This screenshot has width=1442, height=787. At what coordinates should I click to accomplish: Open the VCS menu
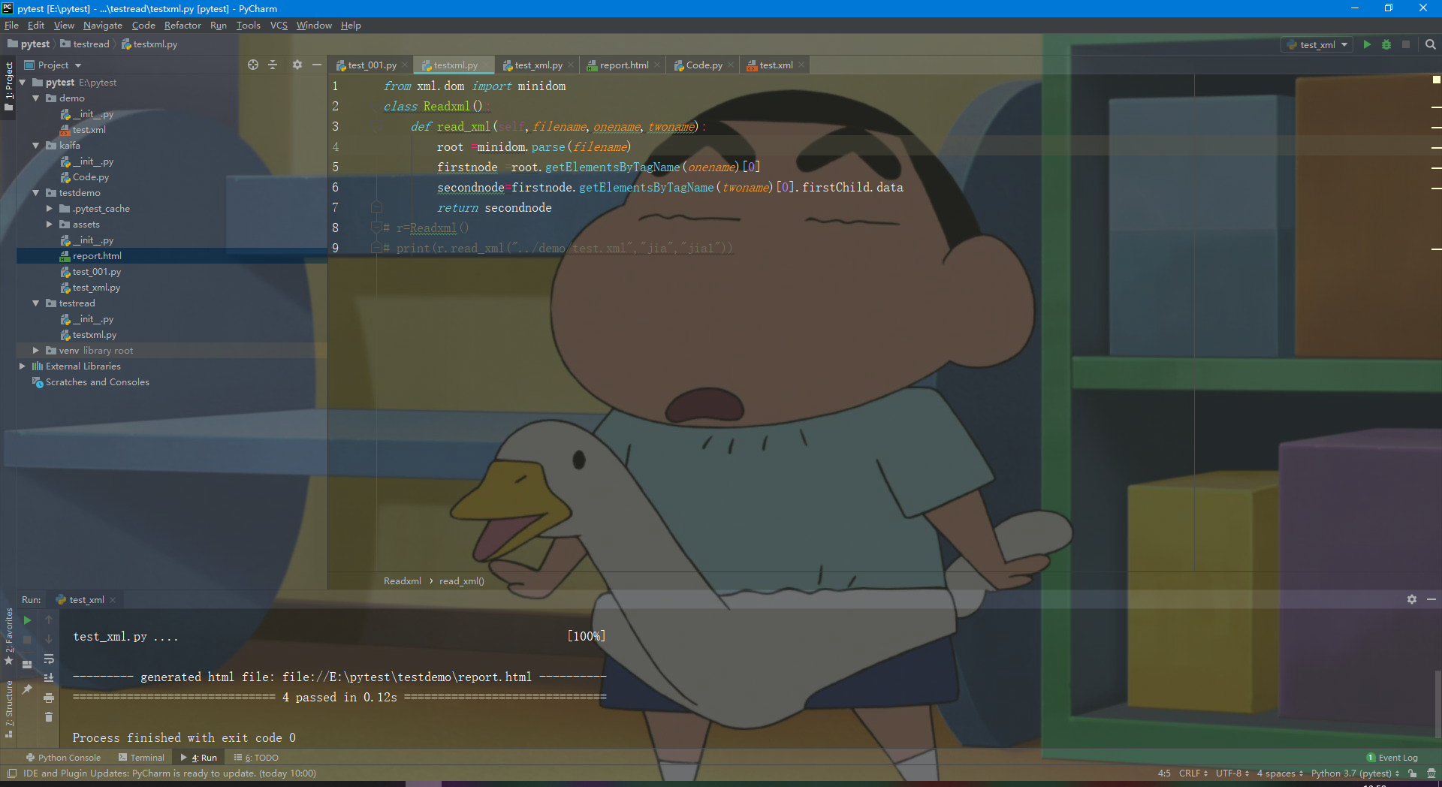(x=279, y=26)
